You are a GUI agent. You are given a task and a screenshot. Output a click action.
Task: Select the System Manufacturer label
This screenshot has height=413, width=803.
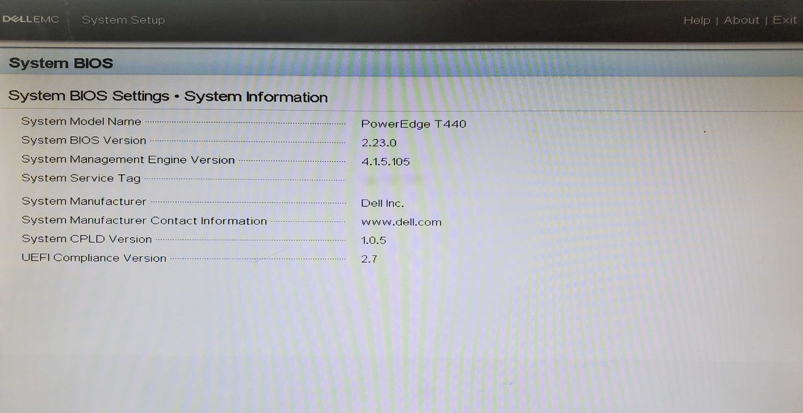pos(84,202)
